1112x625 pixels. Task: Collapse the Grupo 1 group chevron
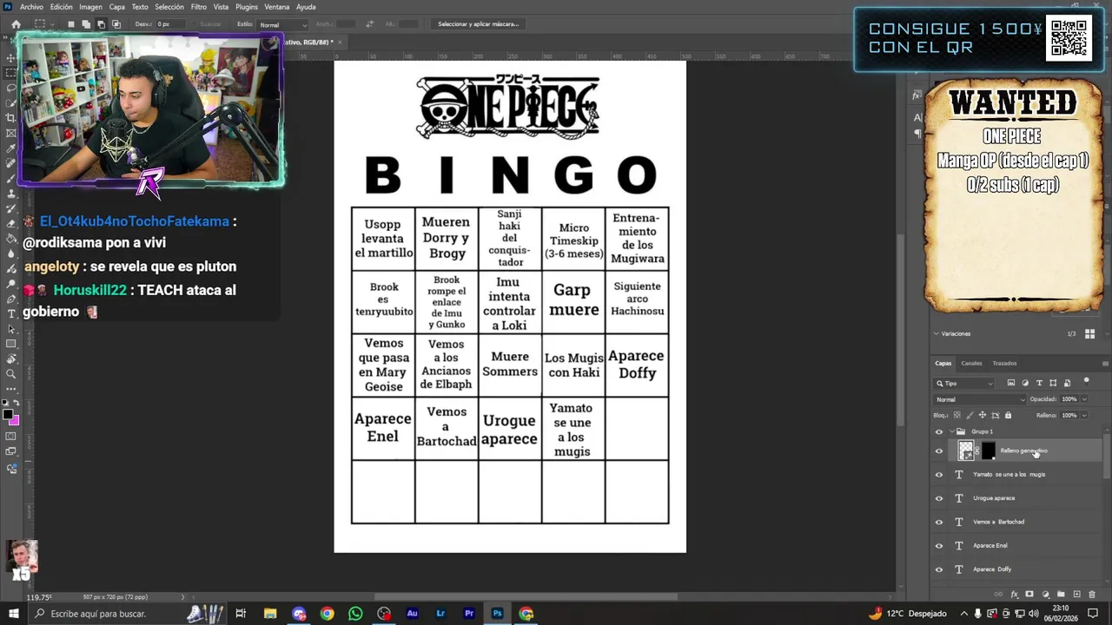click(952, 431)
